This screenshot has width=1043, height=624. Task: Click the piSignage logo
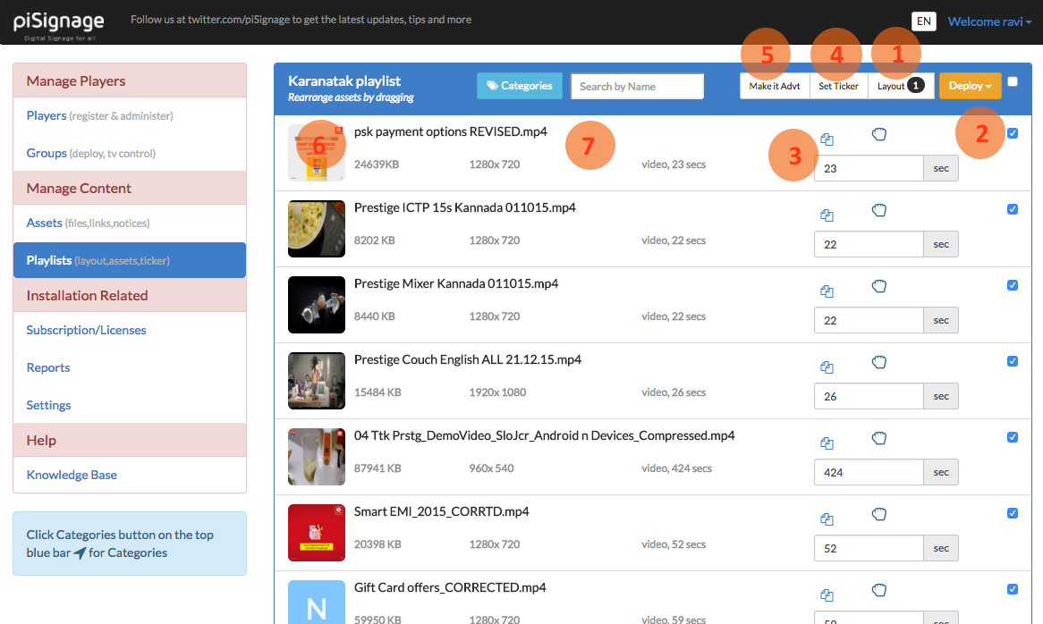pyautogui.click(x=59, y=21)
